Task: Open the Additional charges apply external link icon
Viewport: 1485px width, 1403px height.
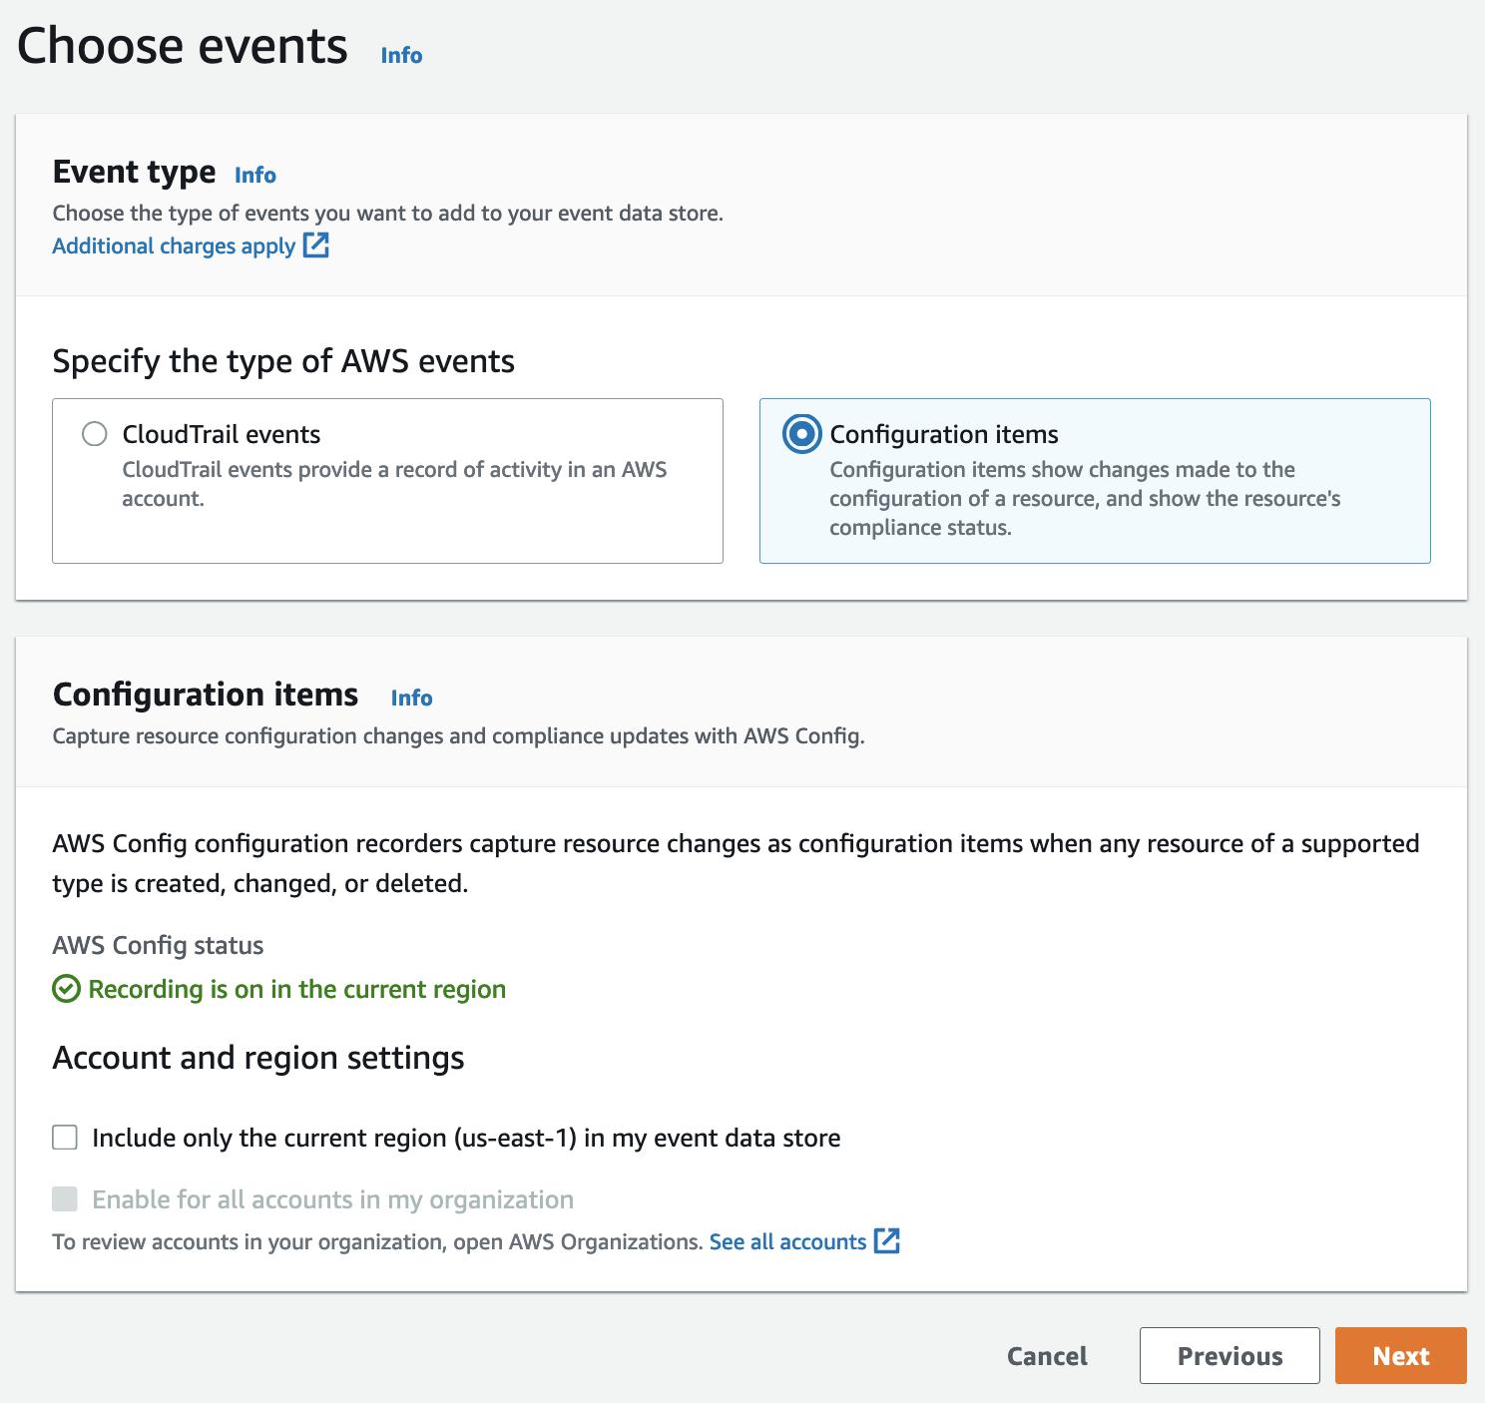Action: coord(315,245)
